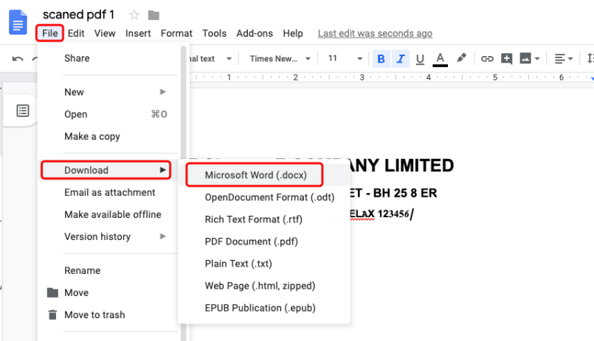Click the insert image icon
The image size is (594, 341).
[526, 59]
